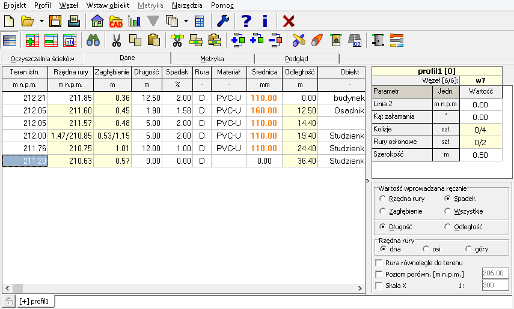
Task: Print using the printer icon
Action: (x=74, y=21)
